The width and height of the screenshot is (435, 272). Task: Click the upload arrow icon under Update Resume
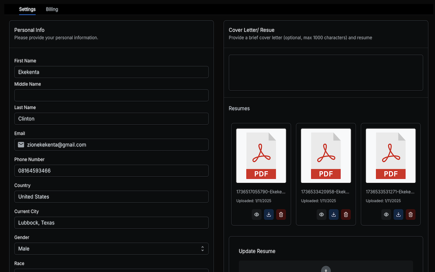pos(326,270)
